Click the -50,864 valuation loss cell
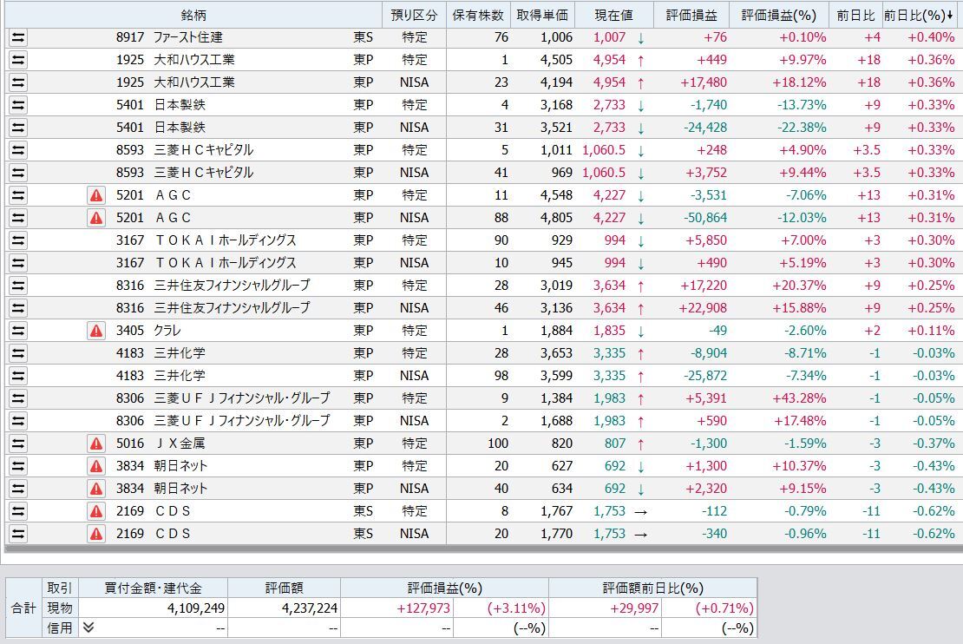The height and width of the screenshot is (644, 963). pyautogui.click(x=705, y=218)
